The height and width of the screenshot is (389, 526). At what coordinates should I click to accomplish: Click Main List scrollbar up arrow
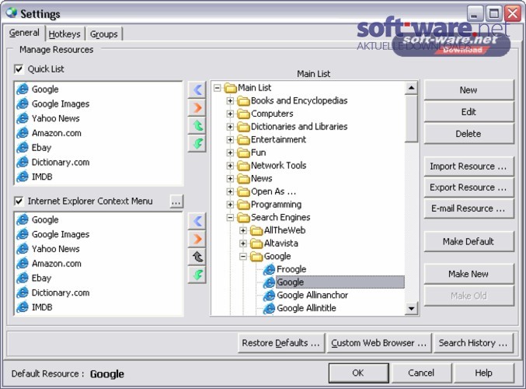tap(412, 89)
